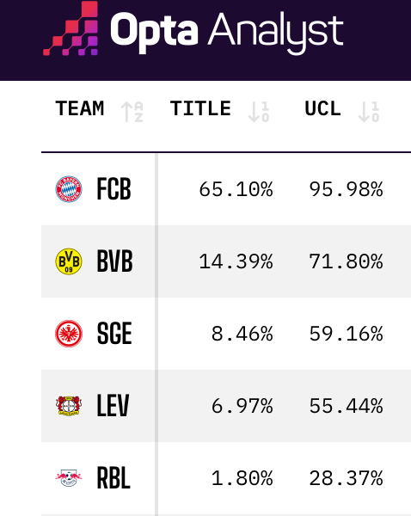Click the SGE team abbreviation
Screen dimensions: 411x516
pos(114,334)
